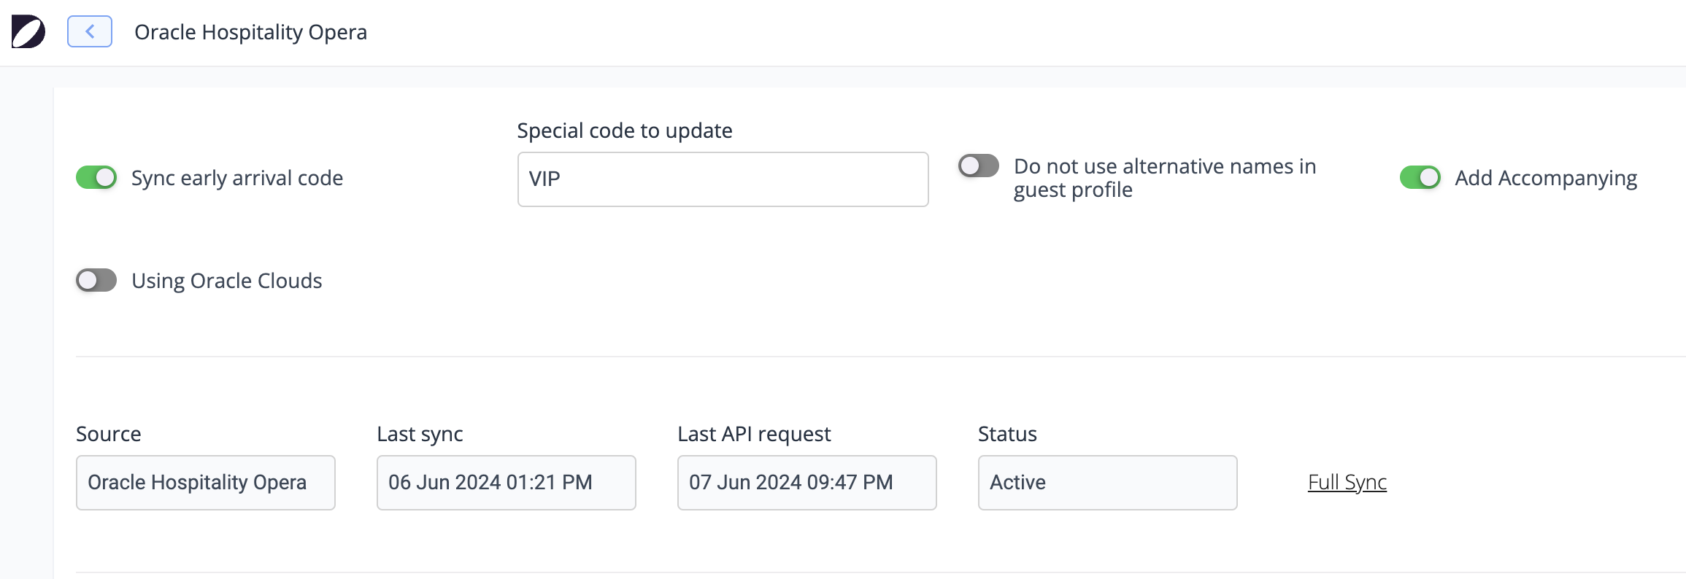Click the Last sync label
This screenshot has width=1686, height=579.
[420, 434]
